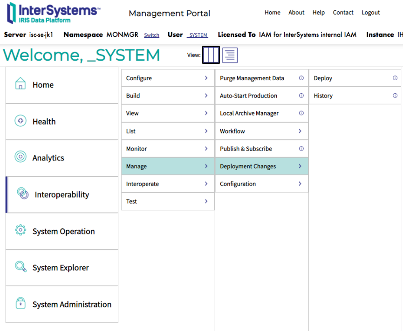Screen dimensions: 403x331
Task: Open the Auto-Start Production page
Action: tap(248, 96)
